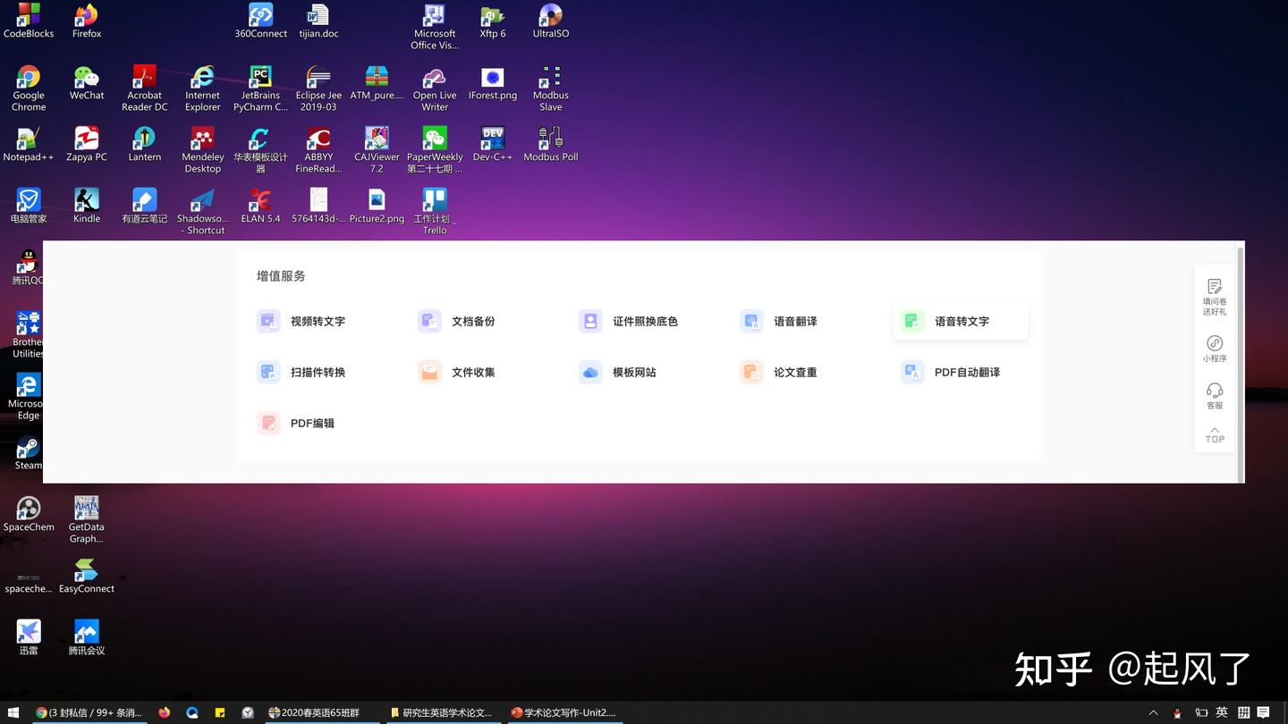Select 360Connect desktop icon
The height and width of the screenshot is (724, 1288).
pos(260,21)
